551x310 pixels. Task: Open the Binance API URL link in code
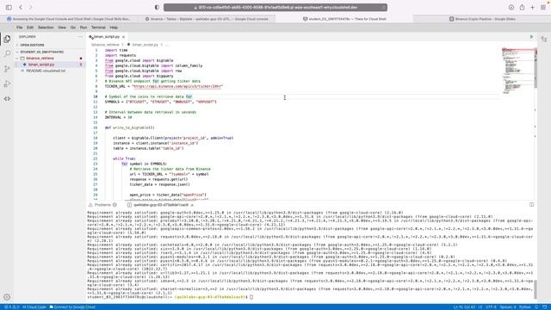pyautogui.click(x=177, y=86)
